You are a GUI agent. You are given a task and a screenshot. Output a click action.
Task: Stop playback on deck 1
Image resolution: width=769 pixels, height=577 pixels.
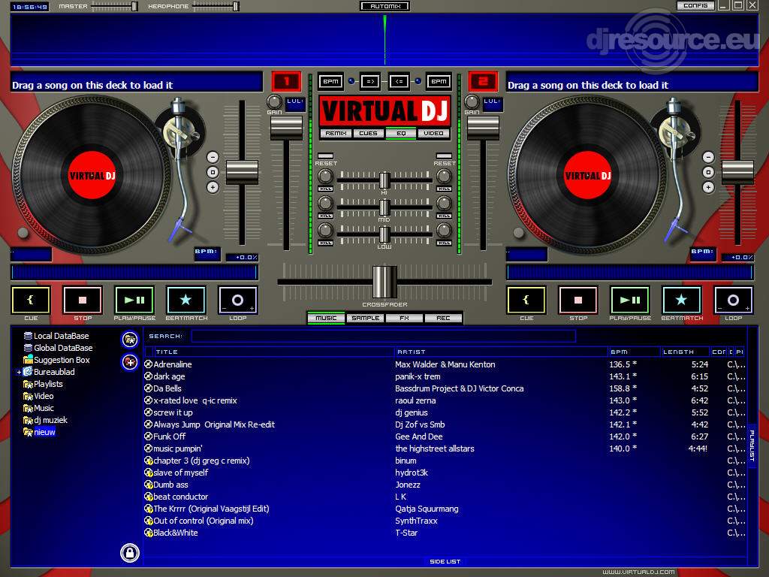(83, 300)
